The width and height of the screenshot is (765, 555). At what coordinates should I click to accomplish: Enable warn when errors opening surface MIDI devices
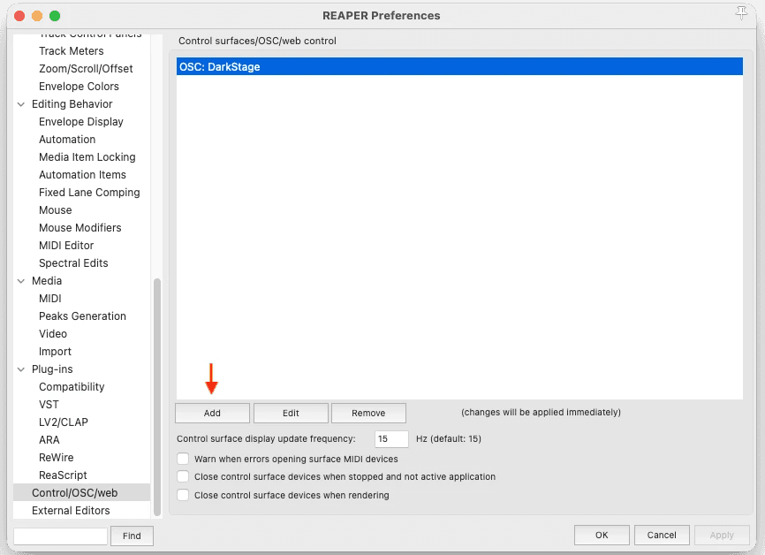point(183,459)
